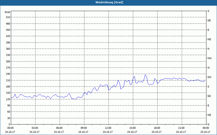
Task: Click the N compass label beside the 360 gridline
Action: tap(208, 49)
